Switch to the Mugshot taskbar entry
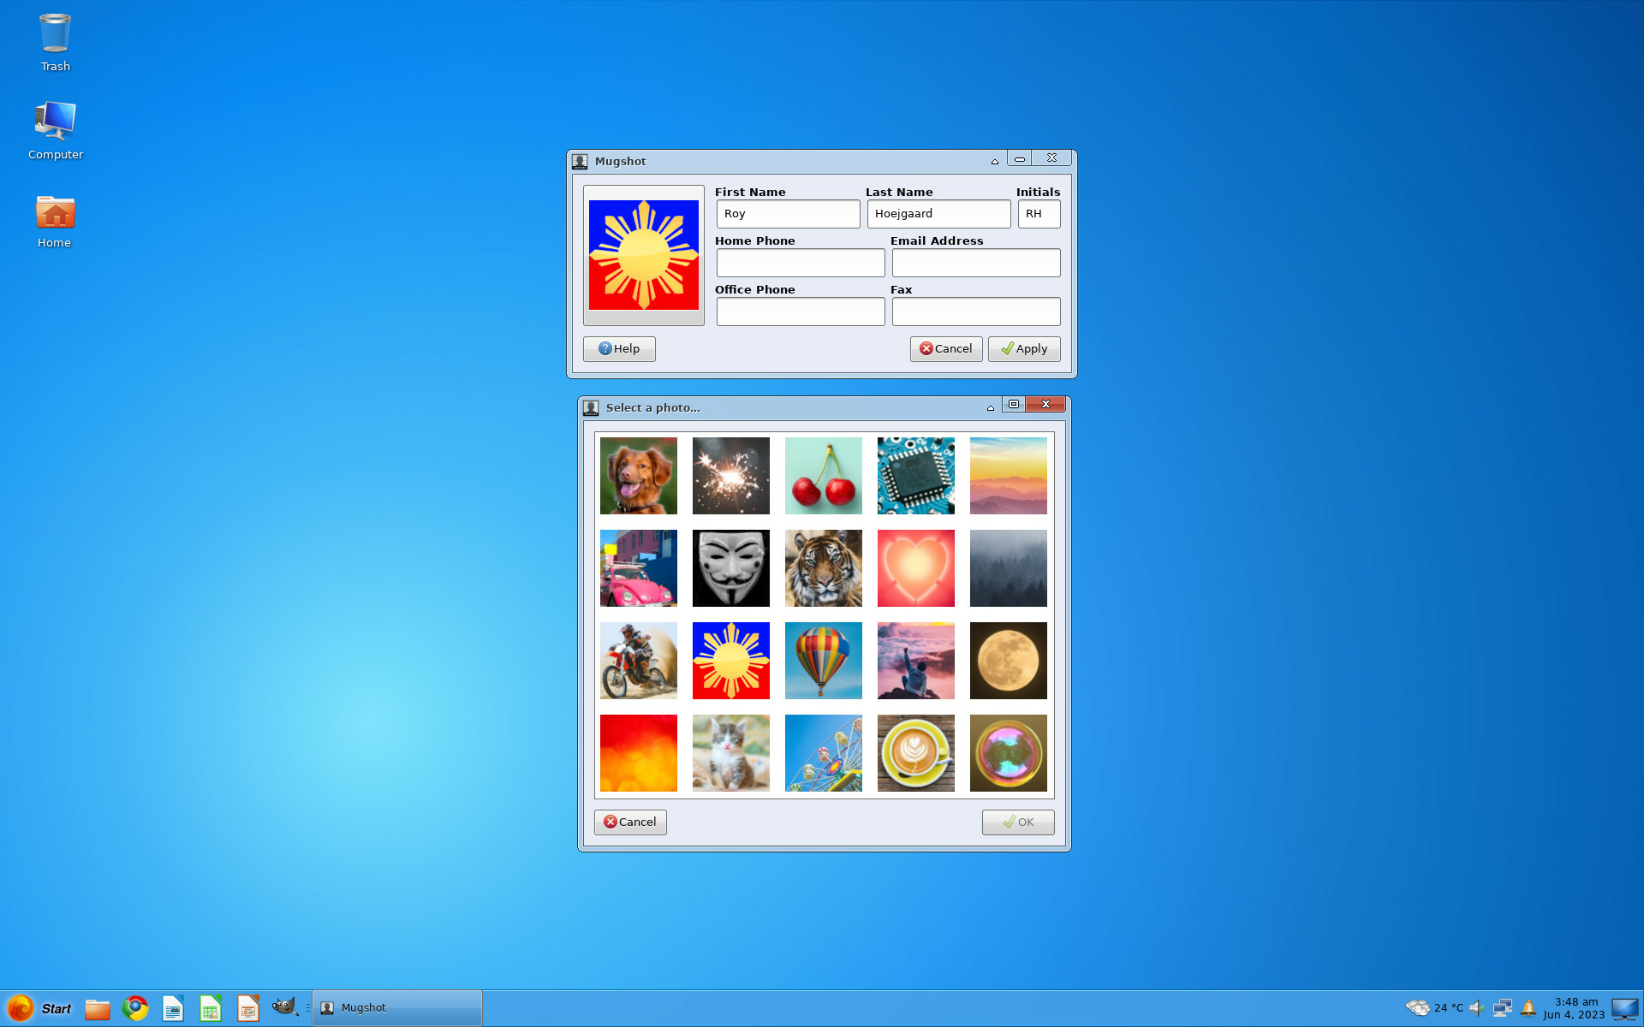 (x=396, y=1008)
